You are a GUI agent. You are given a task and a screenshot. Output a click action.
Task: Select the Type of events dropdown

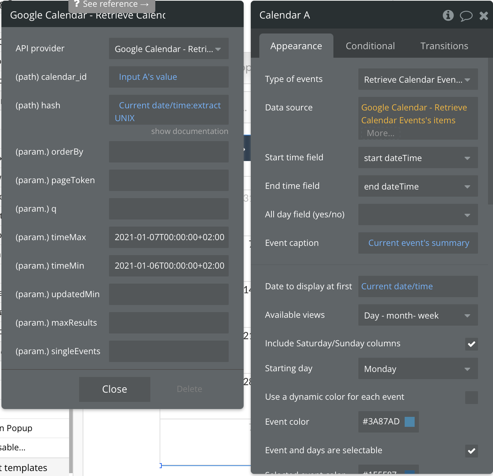point(418,79)
